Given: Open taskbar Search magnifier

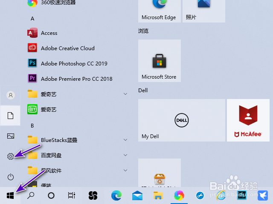Looking at the screenshot, I should (x=31, y=195).
